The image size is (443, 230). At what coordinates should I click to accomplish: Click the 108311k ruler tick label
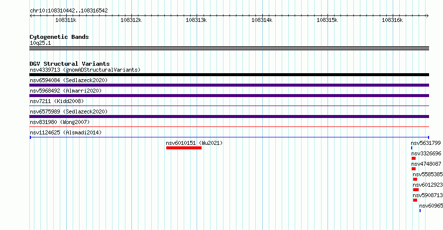click(66, 20)
